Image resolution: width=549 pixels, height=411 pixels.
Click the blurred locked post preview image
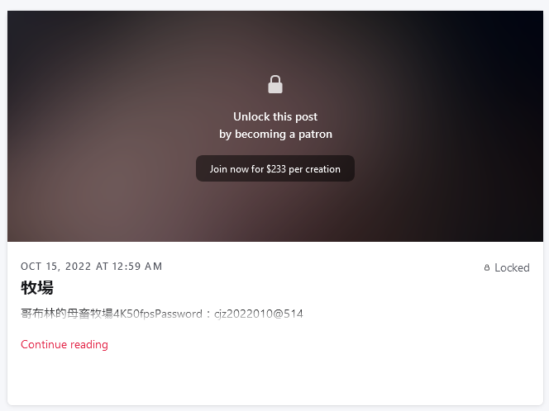click(275, 126)
